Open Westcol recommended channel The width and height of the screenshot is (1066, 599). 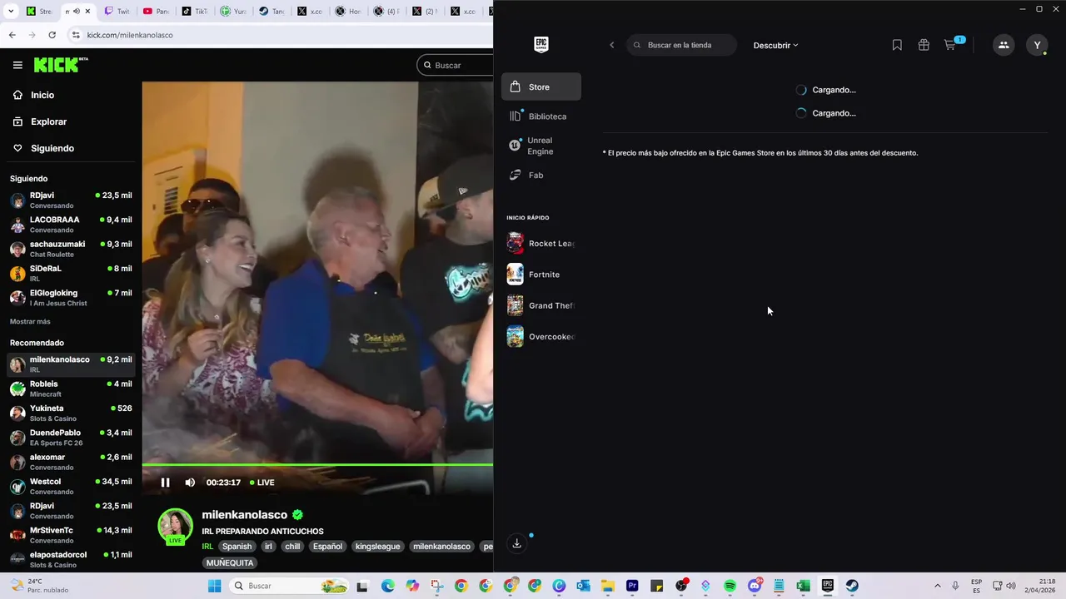(x=71, y=487)
